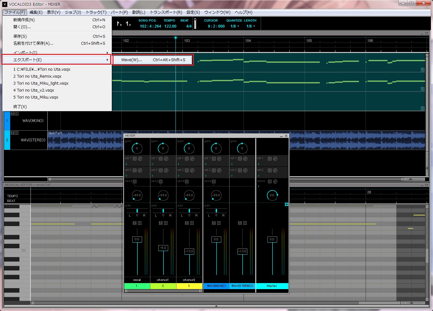Viewport: 433px width, 311px height.
Task: Open vst 2 editor on chorus1 channel
Action: pos(166,170)
